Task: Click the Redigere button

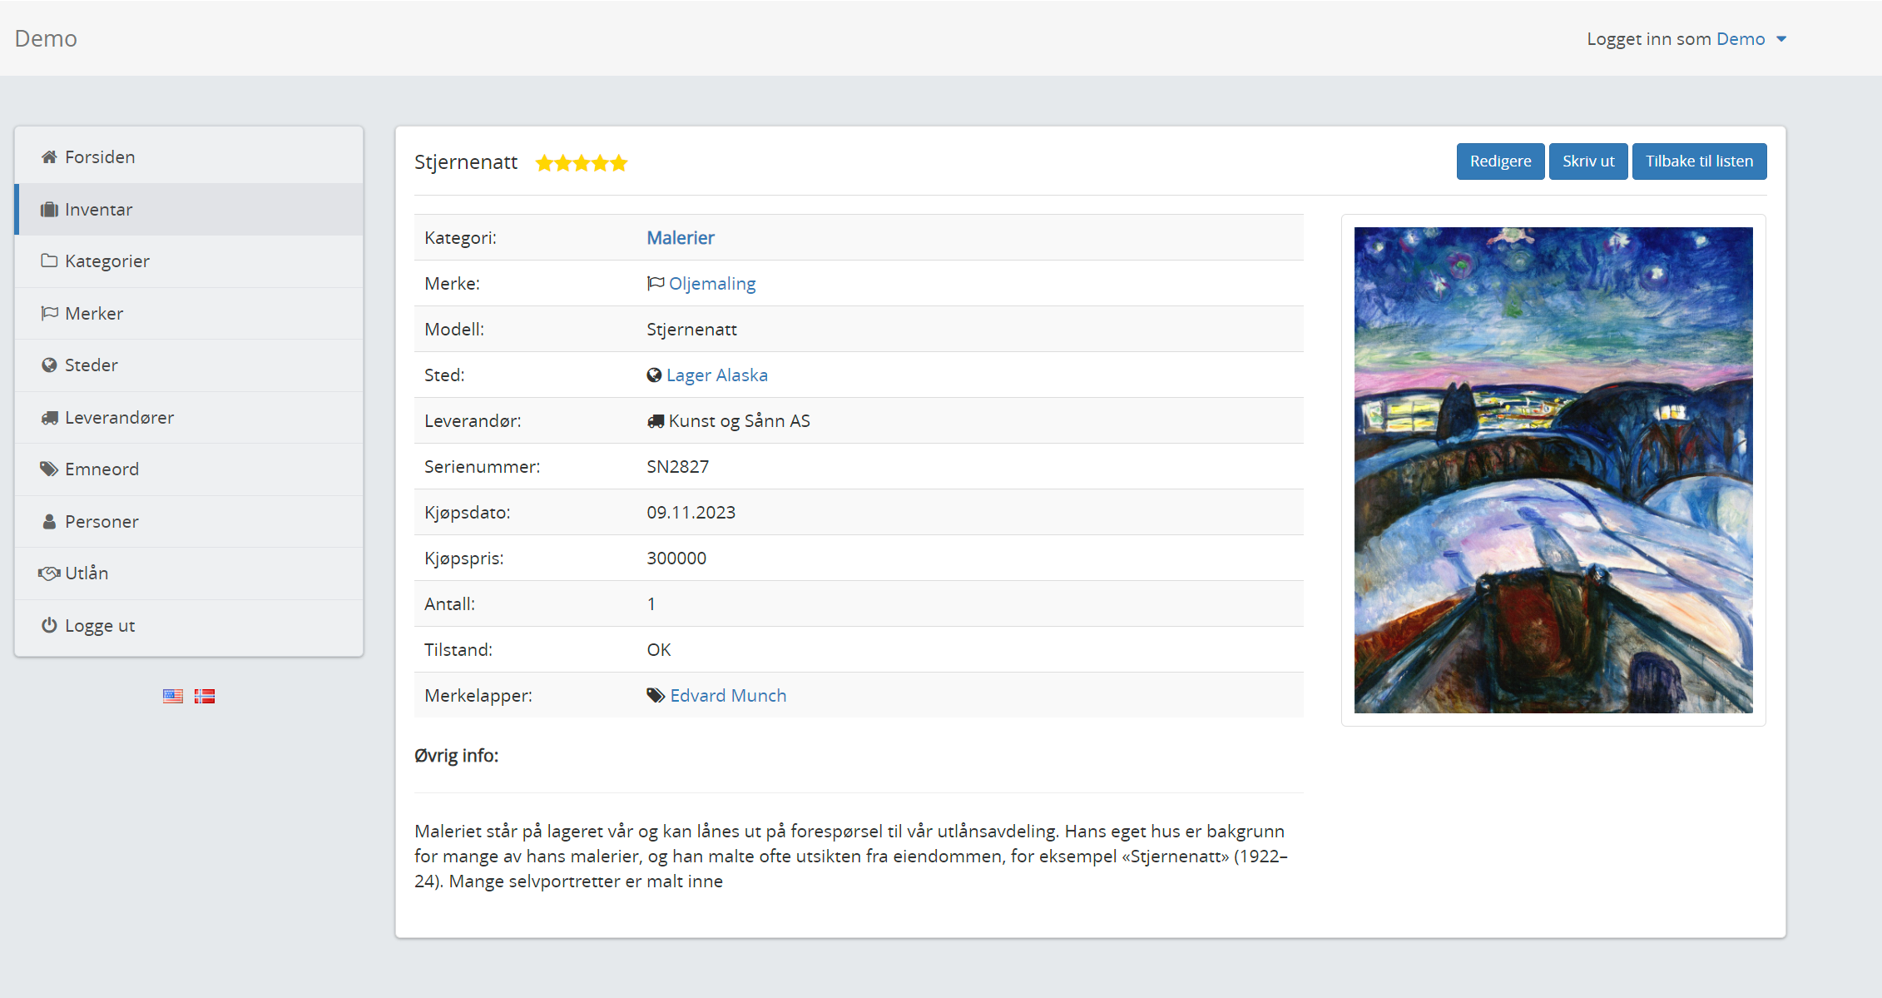Action: pyautogui.click(x=1500, y=161)
